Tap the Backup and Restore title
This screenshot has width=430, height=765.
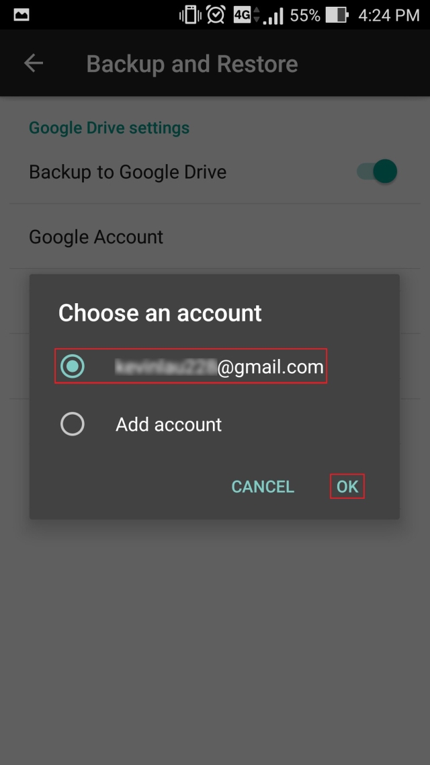(x=192, y=64)
